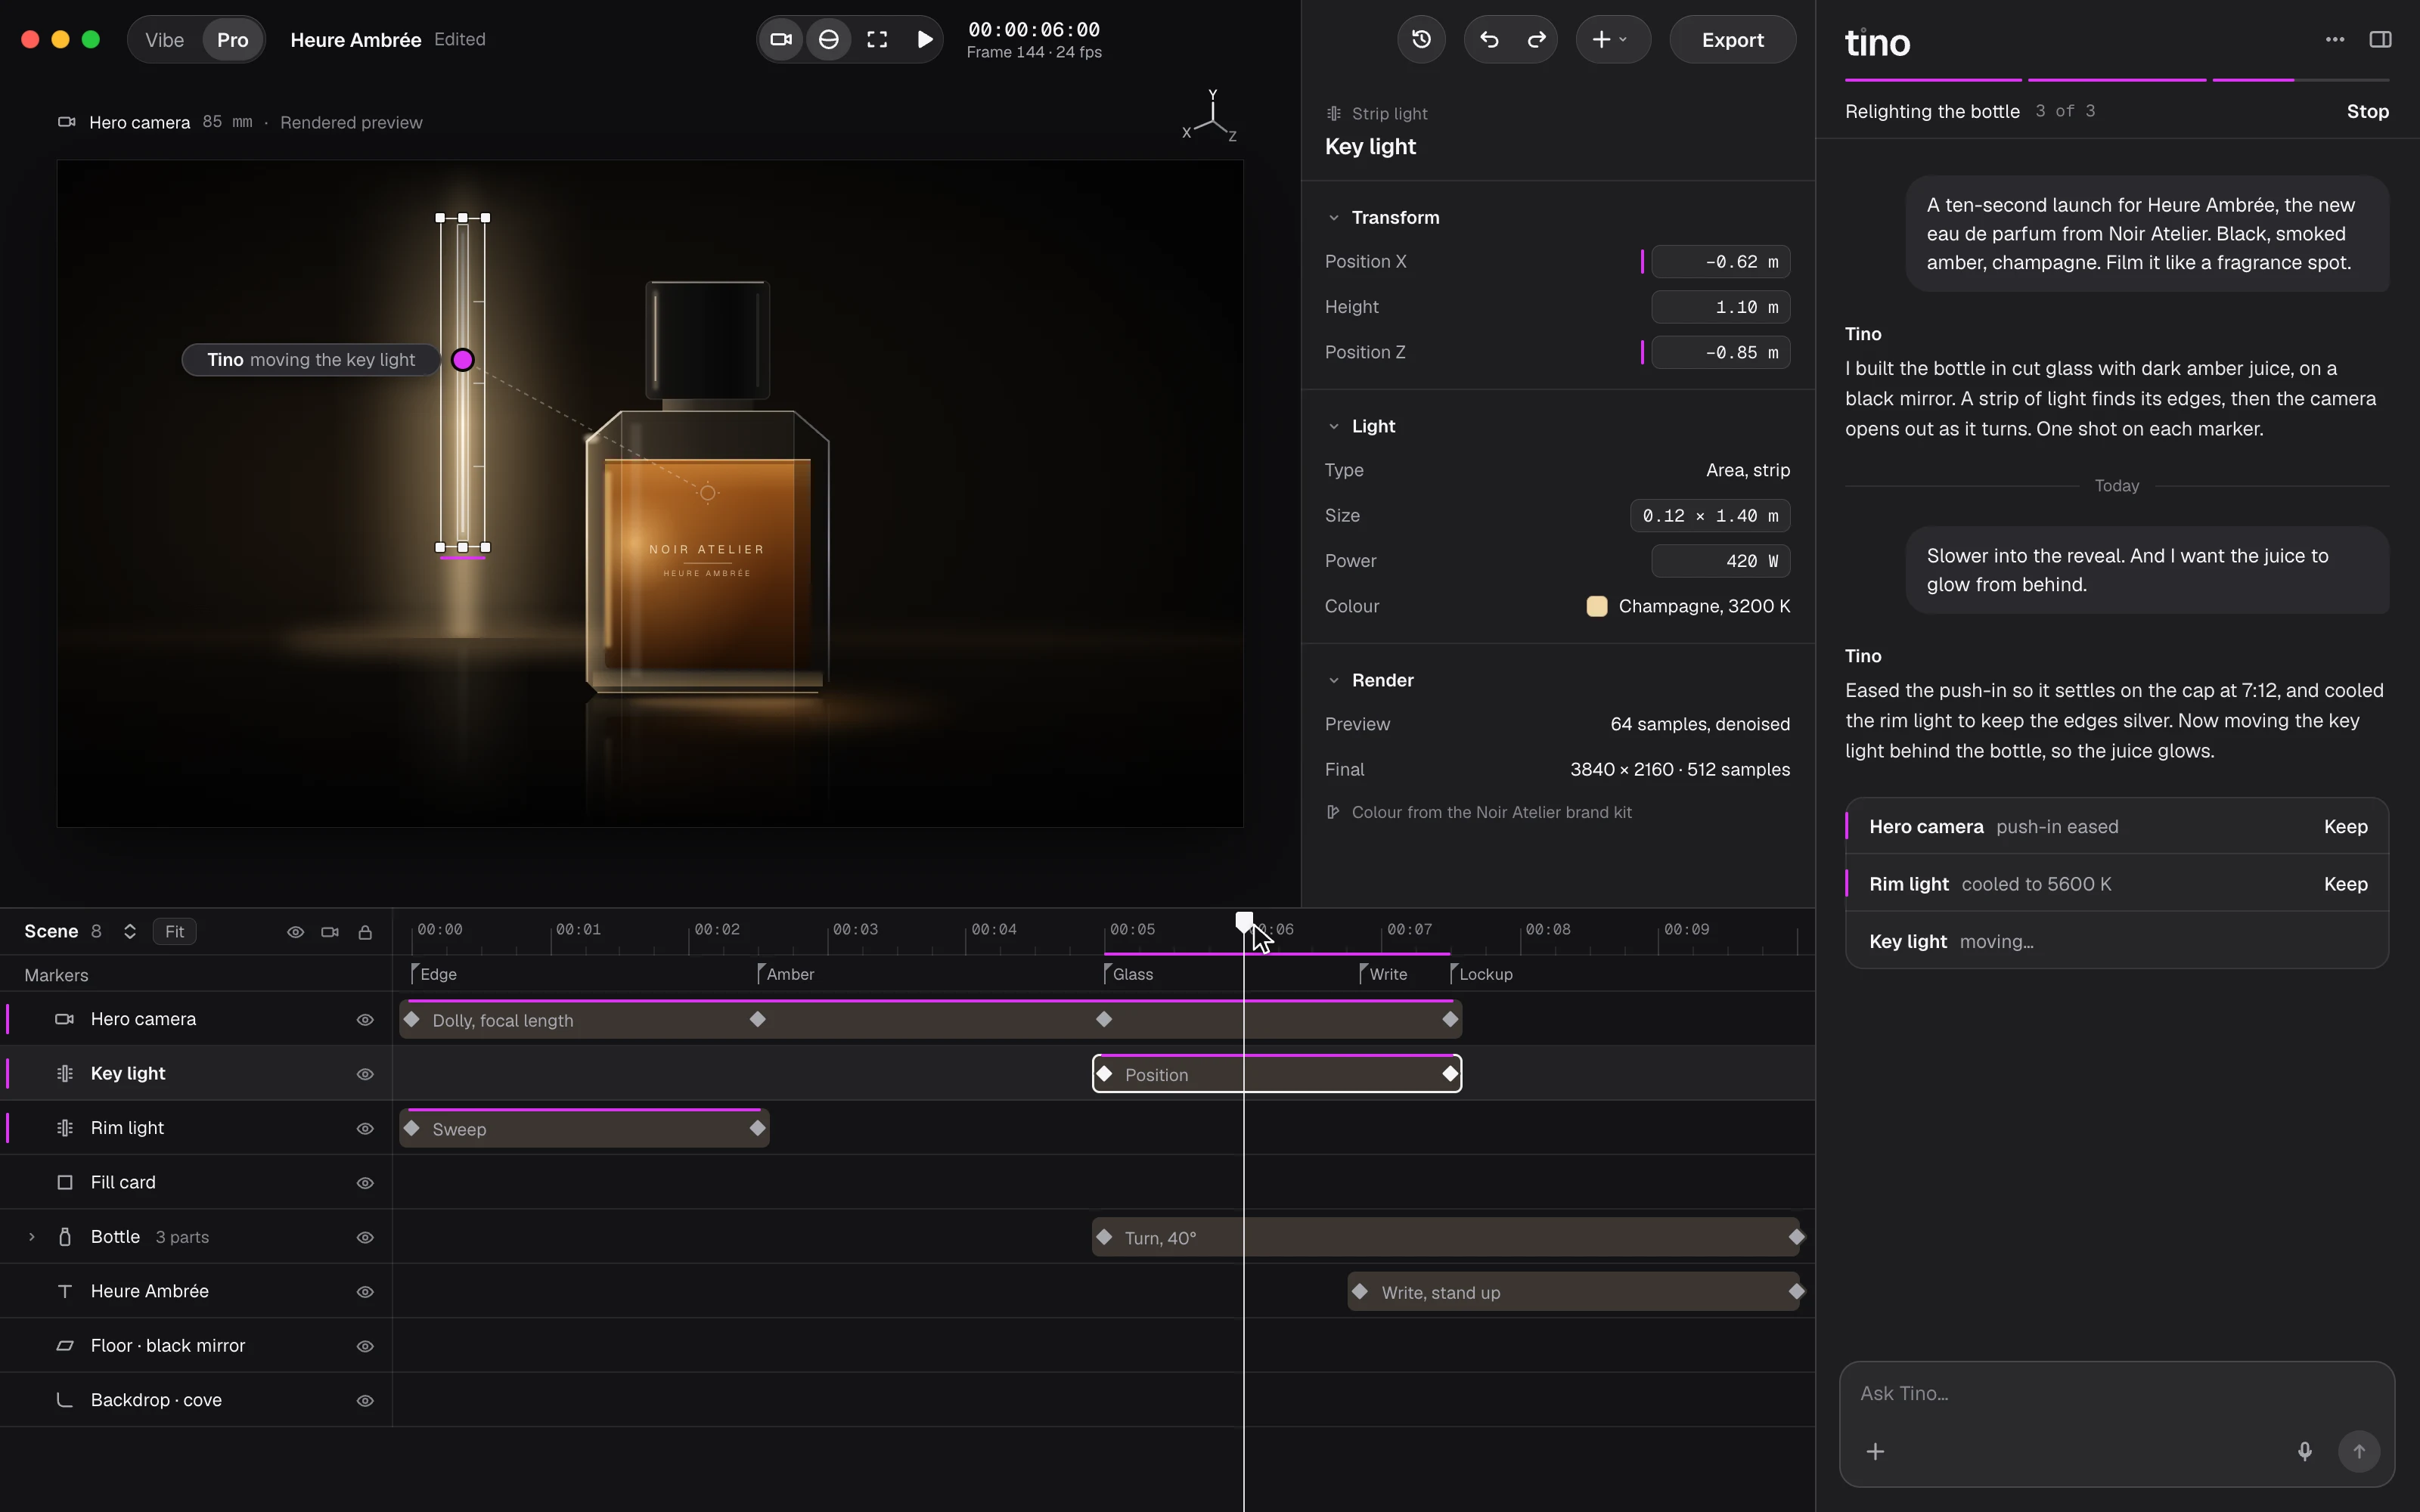Click the XYZ axis gizmo in viewport
Screen dimensions: 2420x1512
(x=1211, y=117)
